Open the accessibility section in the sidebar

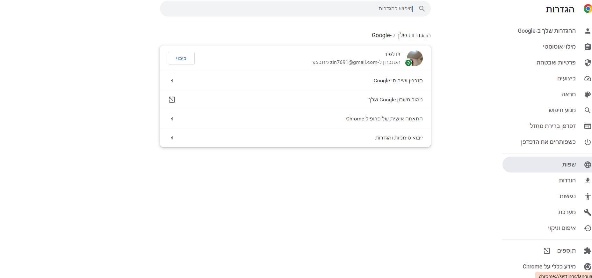tap(567, 196)
